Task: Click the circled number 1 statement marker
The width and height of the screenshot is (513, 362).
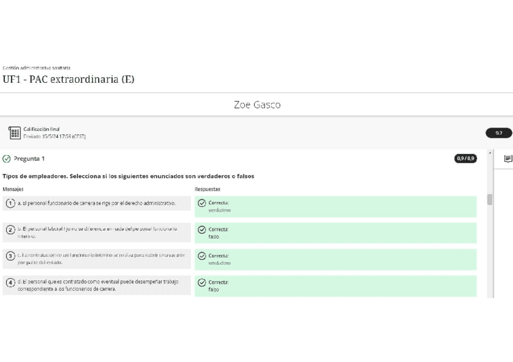Action: click(10, 204)
